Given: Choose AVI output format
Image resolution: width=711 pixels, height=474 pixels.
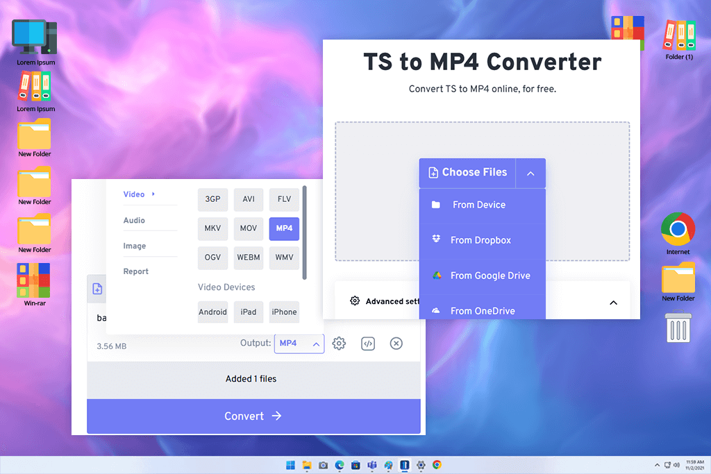Looking at the screenshot, I should coord(249,199).
